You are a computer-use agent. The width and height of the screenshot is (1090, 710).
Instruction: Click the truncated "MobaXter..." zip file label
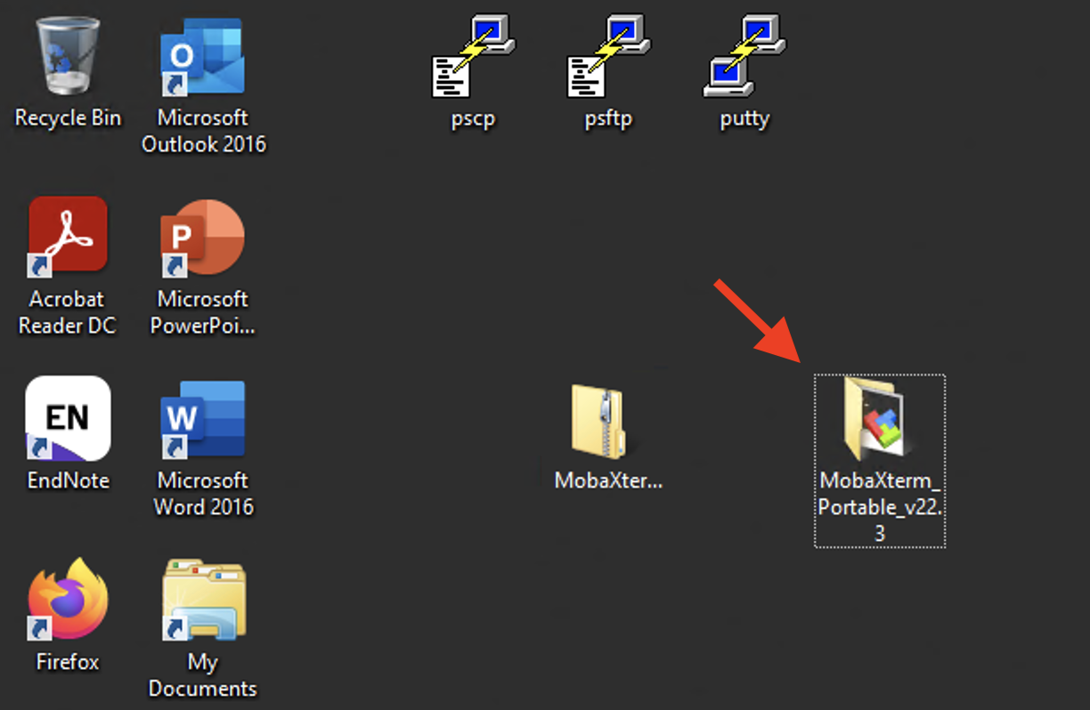[x=608, y=480]
